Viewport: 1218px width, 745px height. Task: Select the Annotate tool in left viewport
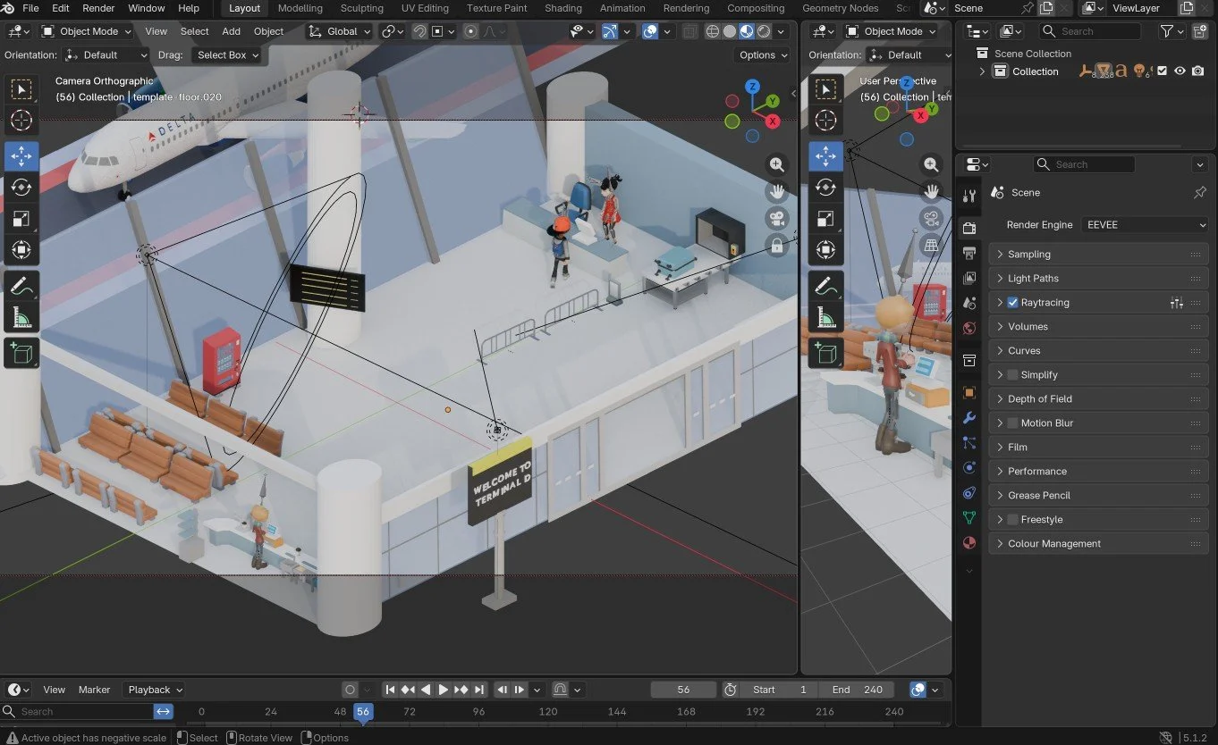pyautogui.click(x=21, y=286)
